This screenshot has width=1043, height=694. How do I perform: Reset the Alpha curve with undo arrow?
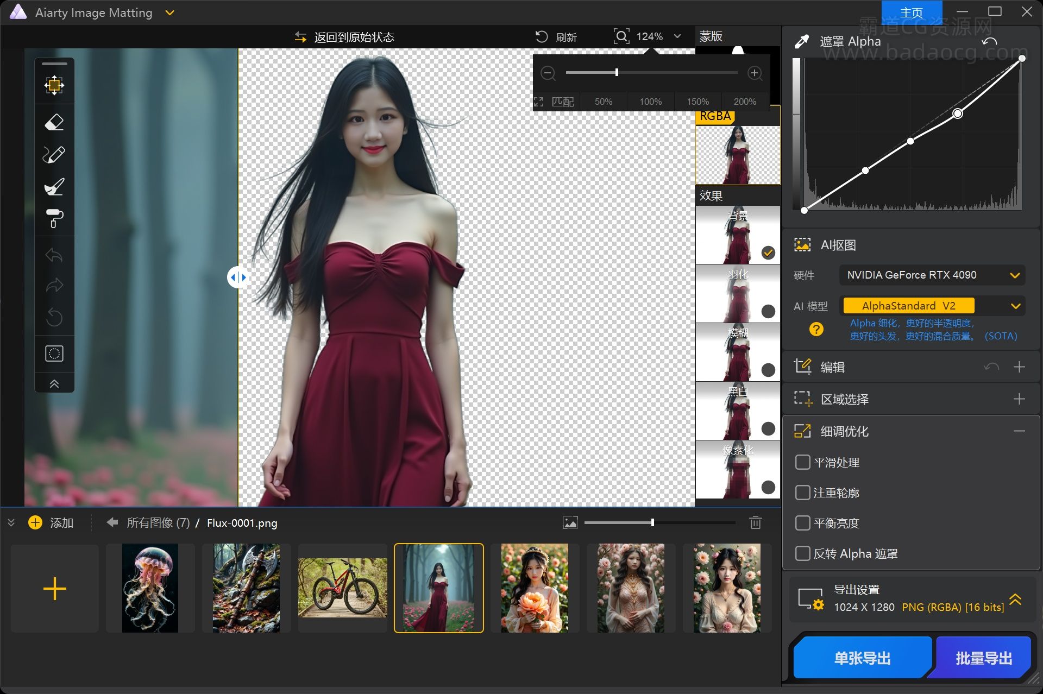coord(989,41)
